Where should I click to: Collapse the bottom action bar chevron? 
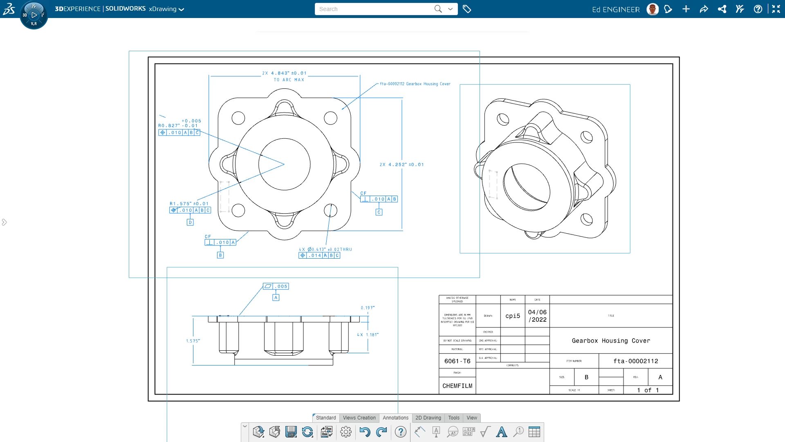245,426
